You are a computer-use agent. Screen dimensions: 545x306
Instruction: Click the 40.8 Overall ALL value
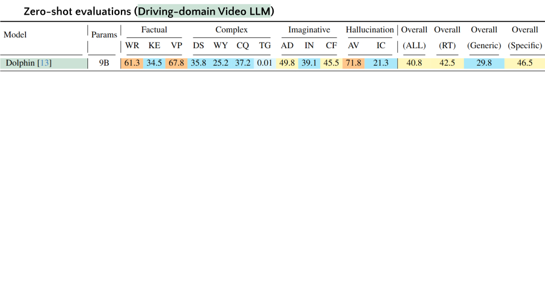tap(414, 63)
